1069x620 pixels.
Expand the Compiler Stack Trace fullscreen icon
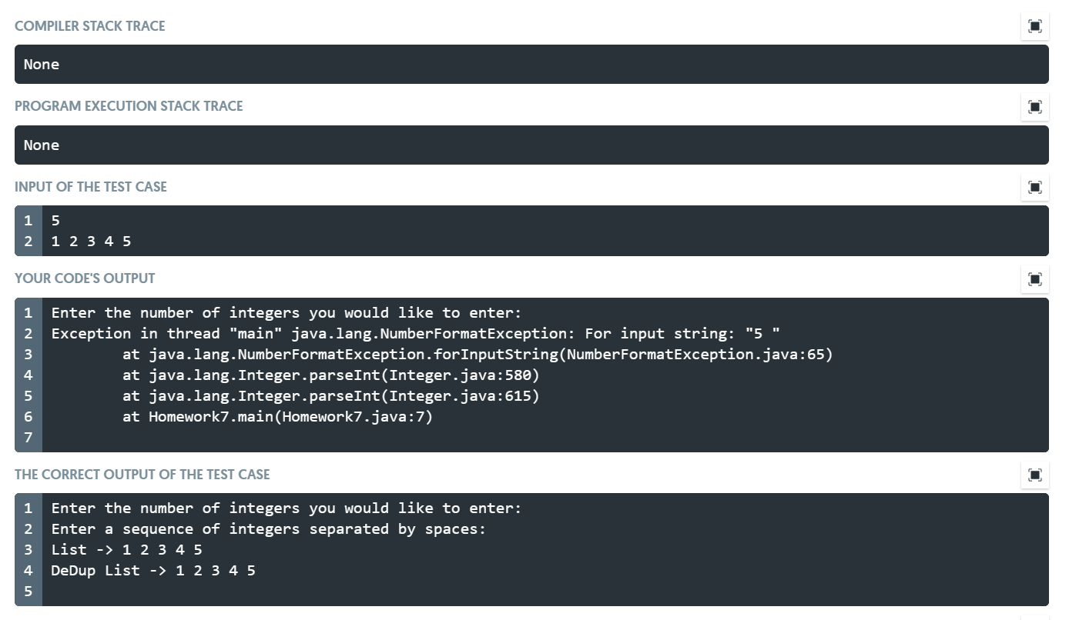click(x=1034, y=25)
